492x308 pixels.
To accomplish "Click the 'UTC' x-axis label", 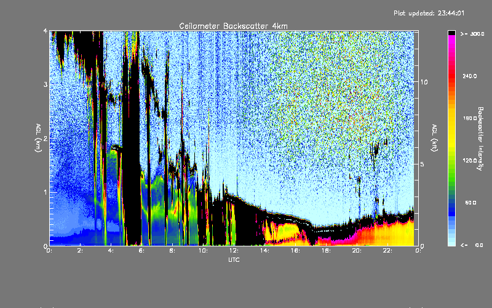I will click(x=234, y=260).
